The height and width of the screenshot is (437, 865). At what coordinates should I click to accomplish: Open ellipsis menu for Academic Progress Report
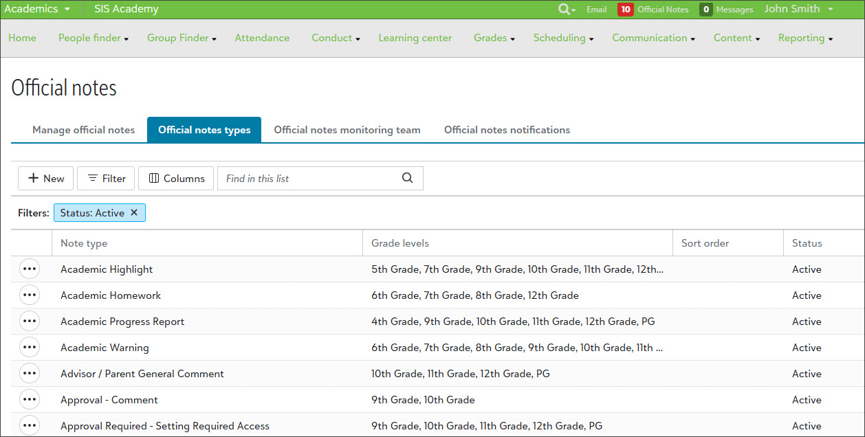point(30,322)
